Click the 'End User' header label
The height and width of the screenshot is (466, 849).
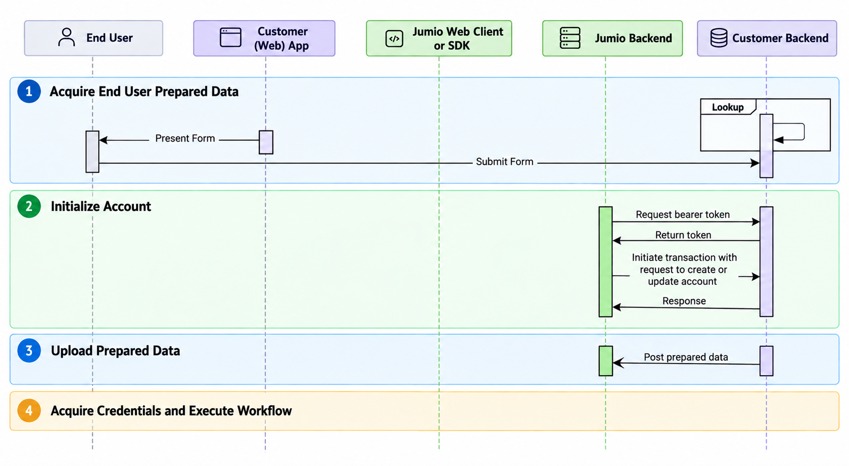(109, 38)
